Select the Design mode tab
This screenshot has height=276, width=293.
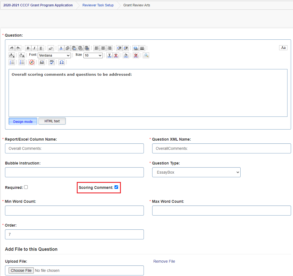(23, 121)
